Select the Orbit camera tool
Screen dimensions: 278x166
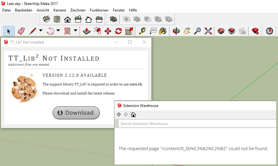[176, 31]
